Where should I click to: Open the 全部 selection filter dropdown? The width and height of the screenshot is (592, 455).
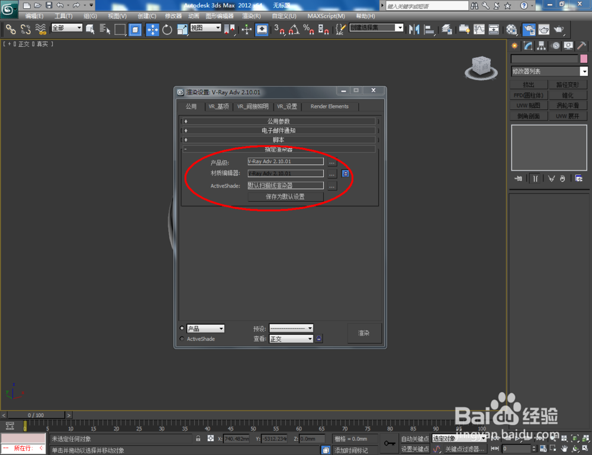coord(67,28)
